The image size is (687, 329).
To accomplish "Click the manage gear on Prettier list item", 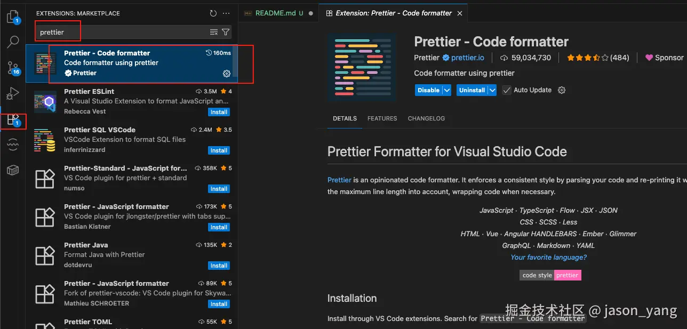I will click(x=226, y=74).
